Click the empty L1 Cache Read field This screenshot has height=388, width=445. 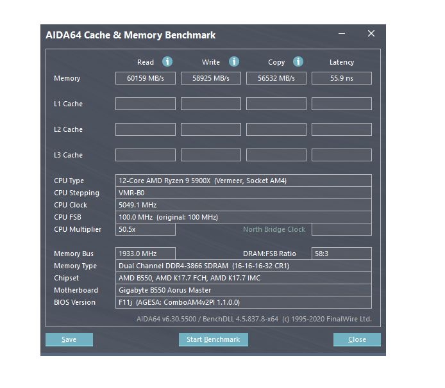[146, 104]
